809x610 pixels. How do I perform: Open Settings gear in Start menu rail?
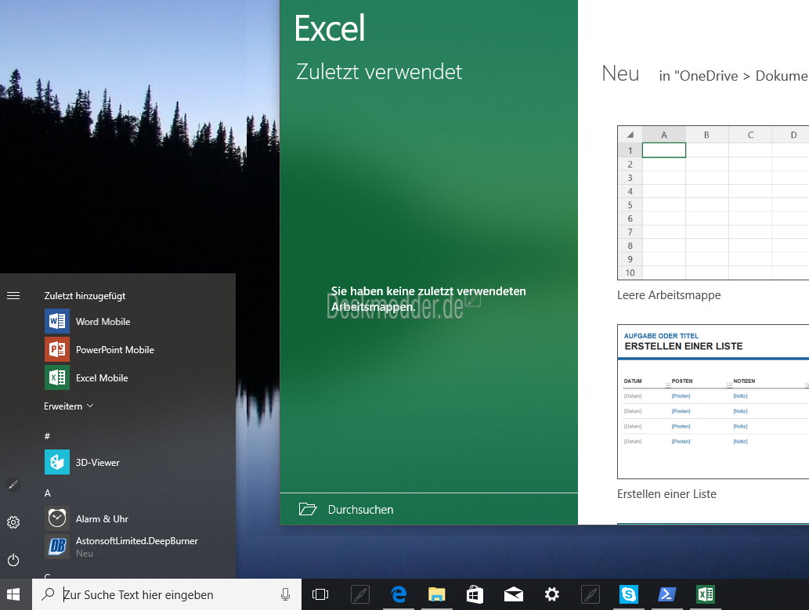click(13, 522)
